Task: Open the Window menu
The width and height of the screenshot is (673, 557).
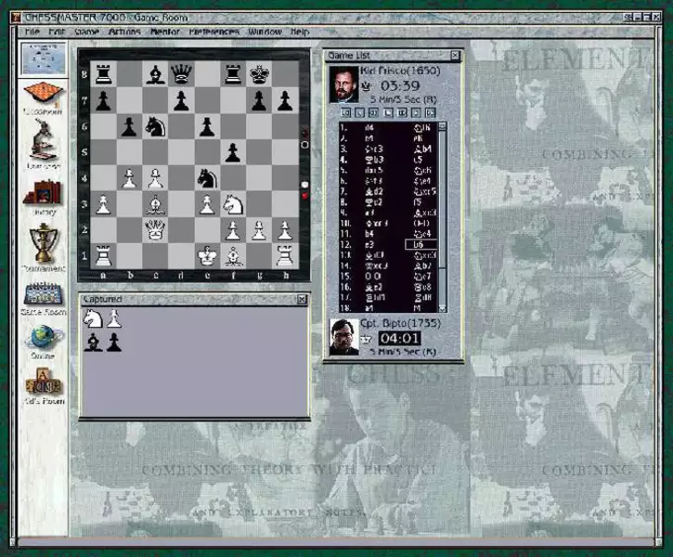Action: (265, 32)
